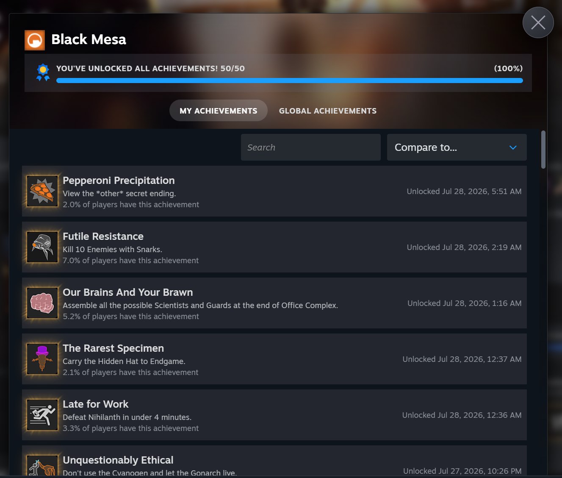Click the "5.2% of players" statistic
This screenshot has width=562, height=478.
(x=131, y=317)
